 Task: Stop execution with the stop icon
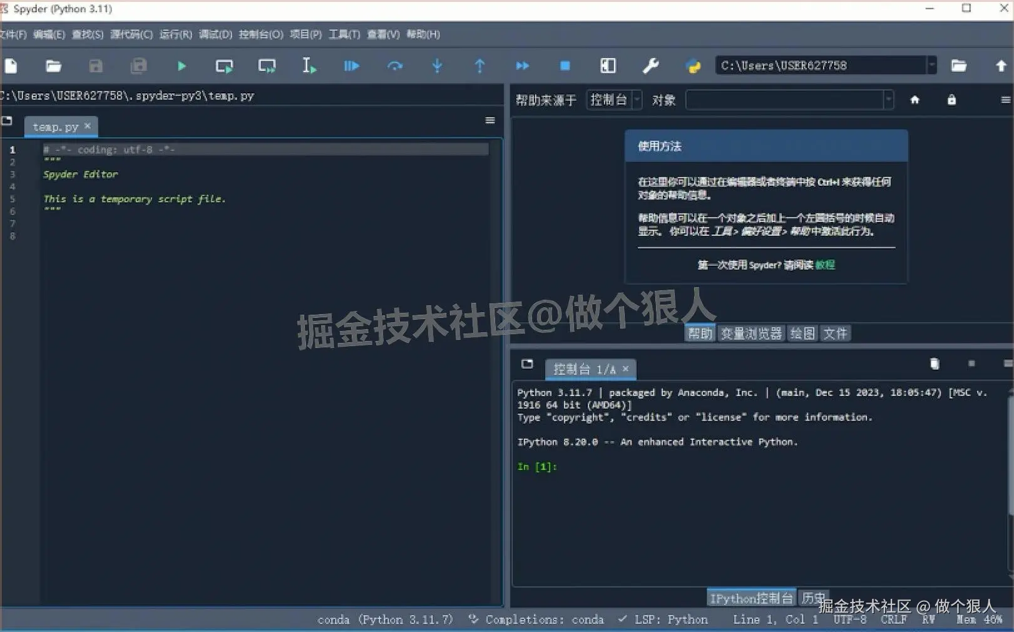pyautogui.click(x=565, y=65)
